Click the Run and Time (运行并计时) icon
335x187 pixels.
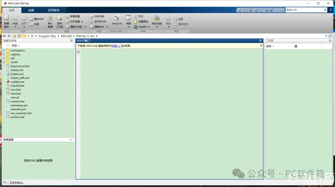[92, 22]
